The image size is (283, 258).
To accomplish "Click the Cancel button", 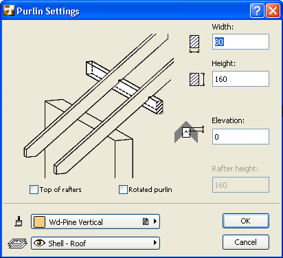I will point(246,242).
